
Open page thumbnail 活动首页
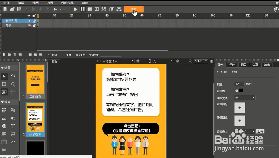[35, 82]
